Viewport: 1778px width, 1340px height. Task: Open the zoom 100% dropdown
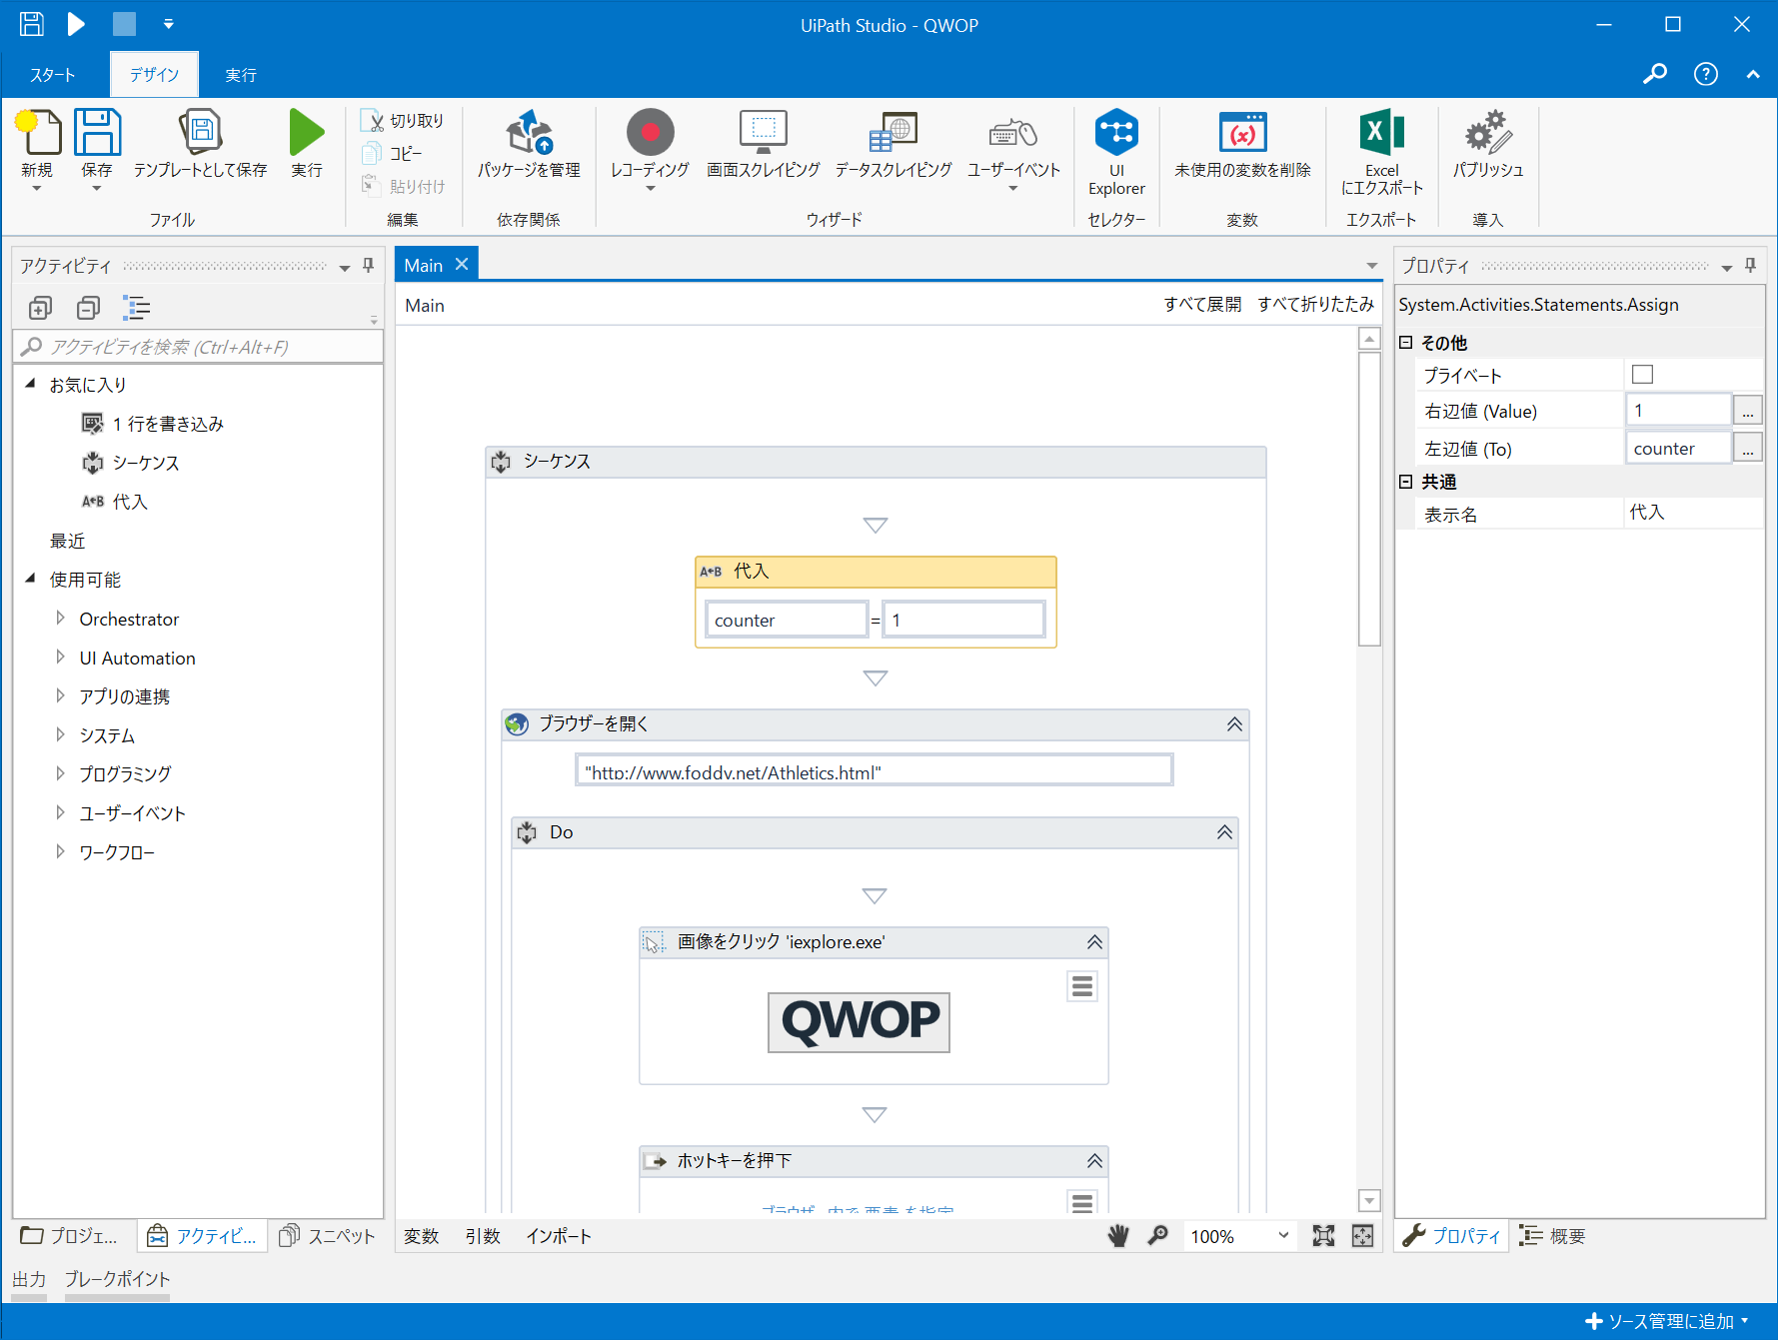pyautogui.click(x=1283, y=1236)
